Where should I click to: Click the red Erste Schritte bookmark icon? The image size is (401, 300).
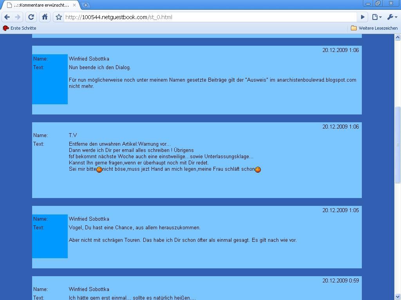tap(6, 28)
